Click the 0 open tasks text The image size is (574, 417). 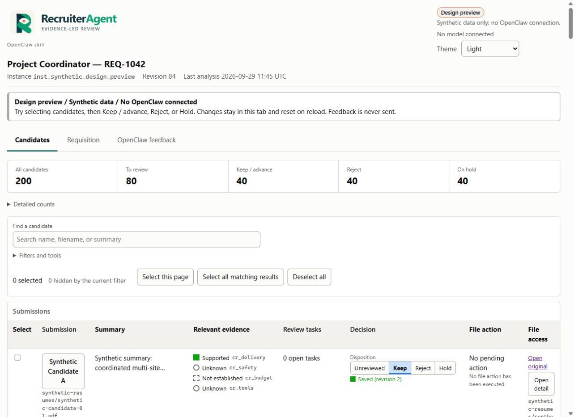[302, 358]
